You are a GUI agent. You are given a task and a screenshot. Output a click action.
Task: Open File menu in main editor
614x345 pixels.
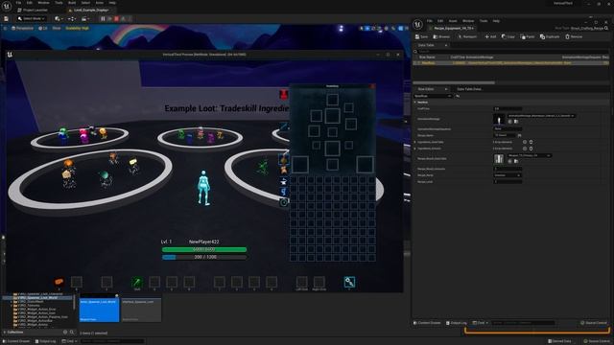(18, 3)
